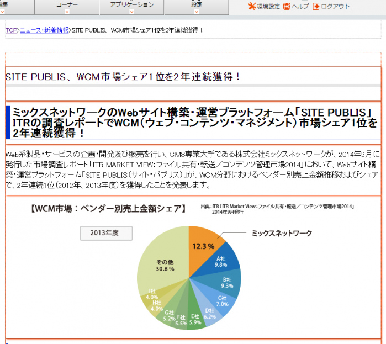This screenshot has height=344, width=386.
Task: Click the 2013年度 label box
Action: click(x=106, y=233)
